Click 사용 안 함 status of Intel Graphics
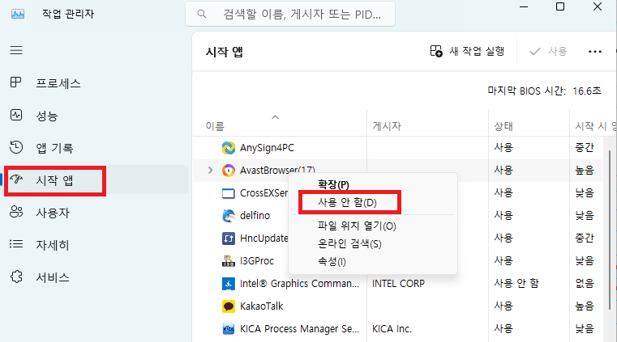 click(516, 283)
